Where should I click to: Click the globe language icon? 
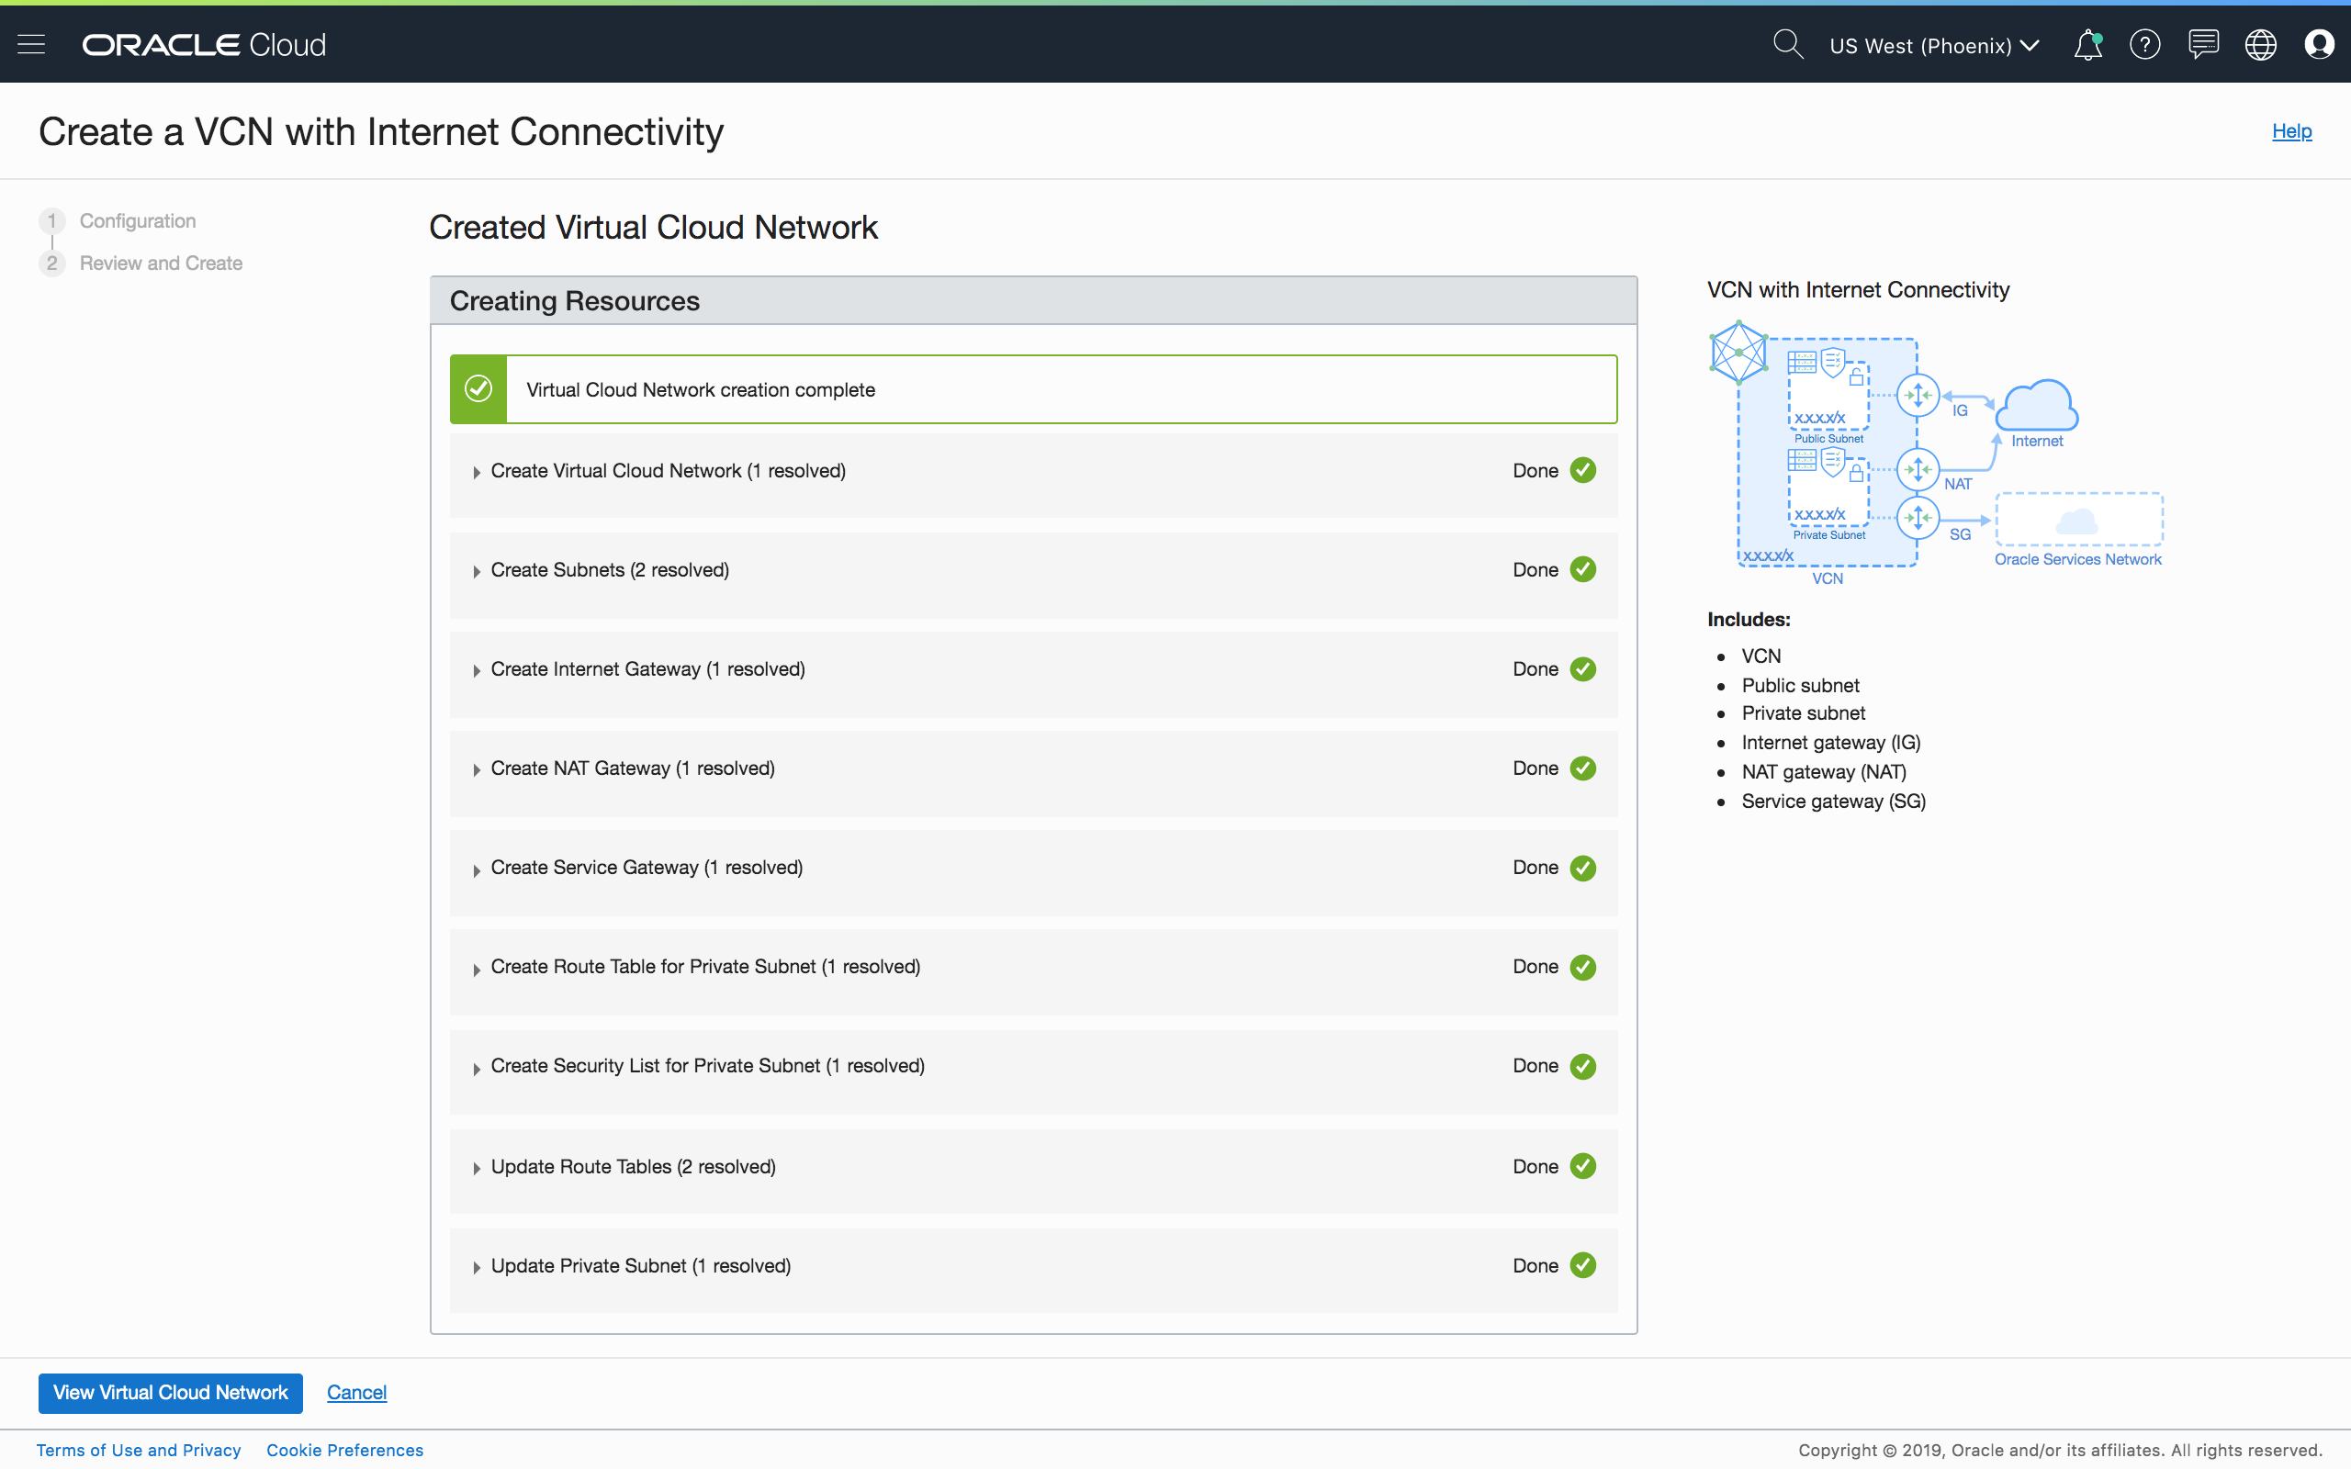click(2261, 45)
